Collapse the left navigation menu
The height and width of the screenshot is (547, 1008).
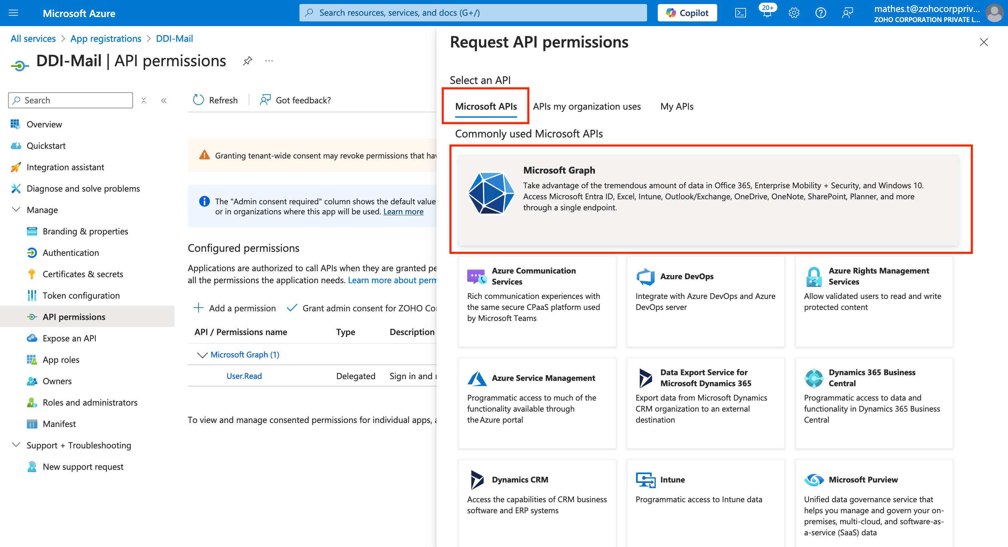(163, 101)
